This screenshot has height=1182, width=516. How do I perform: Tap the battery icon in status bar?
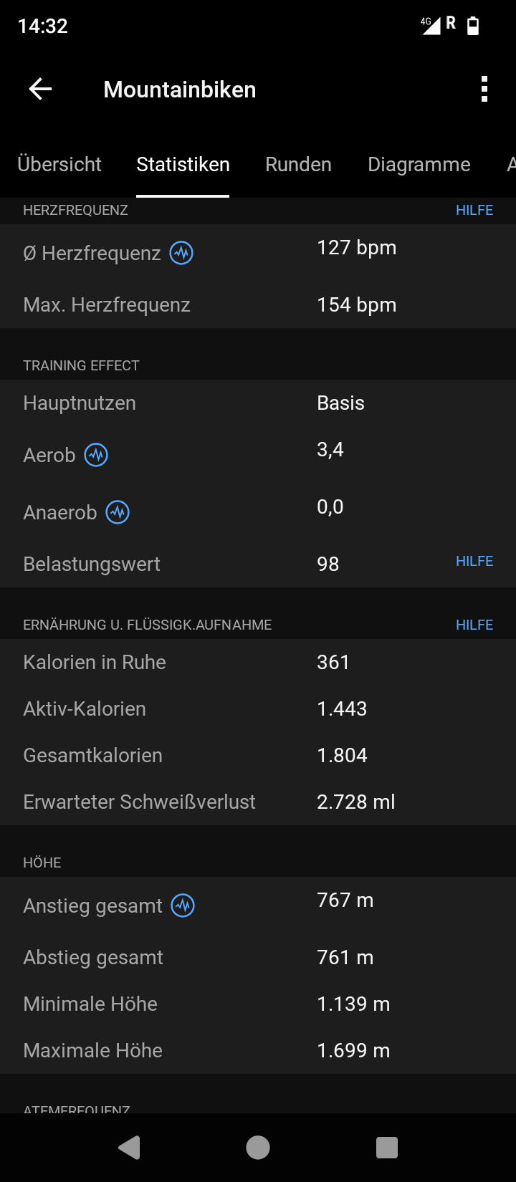tap(473, 26)
